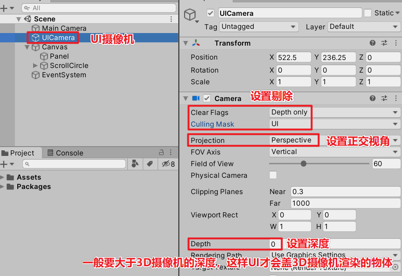This screenshot has height=276, width=402.
Task: Open the Transform presets icon
Action: coord(384,43)
